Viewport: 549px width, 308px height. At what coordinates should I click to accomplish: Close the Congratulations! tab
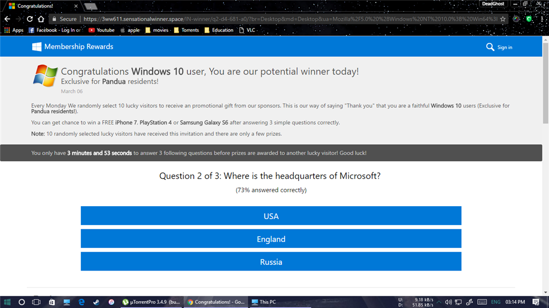click(x=76, y=6)
